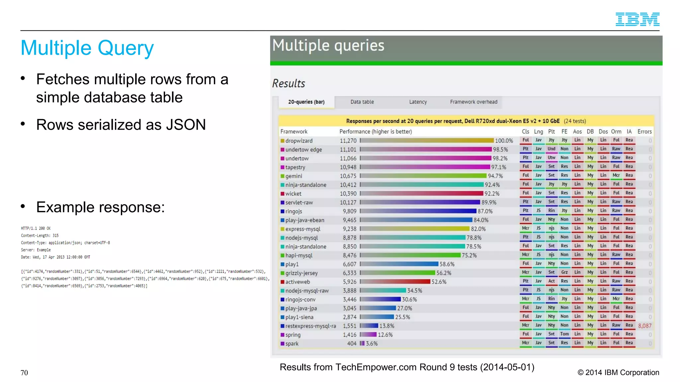Click Performance (higher is better) header

(x=376, y=132)
